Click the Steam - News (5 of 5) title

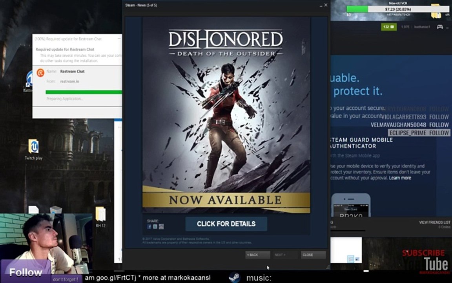[141, 5]
